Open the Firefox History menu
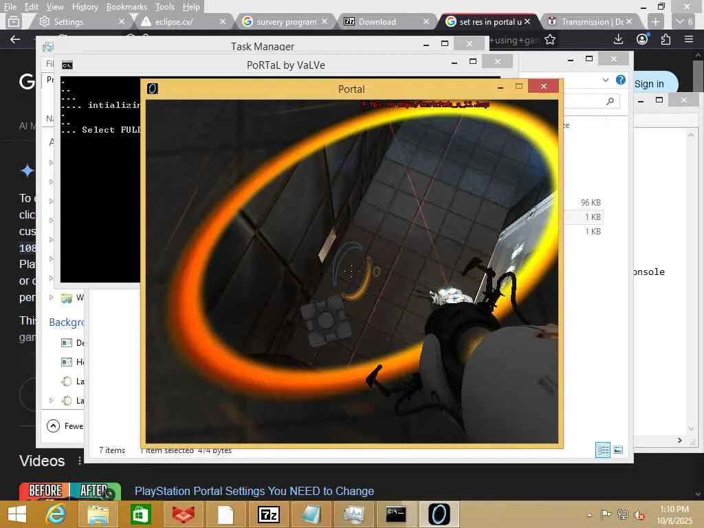704x528 pixels. click(x=85, y=7)
